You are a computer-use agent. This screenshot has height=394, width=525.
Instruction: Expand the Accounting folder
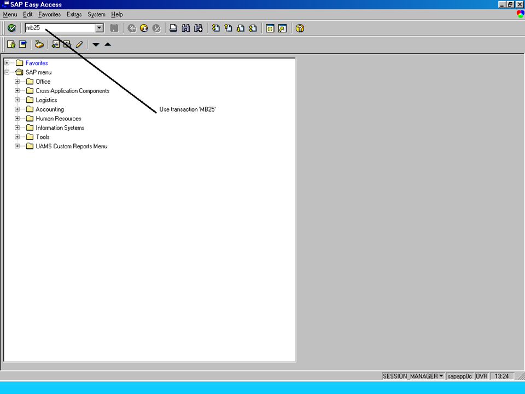17,109
